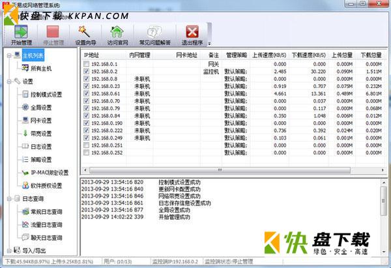Select log entry 开始管理成功
The image size is (391, 268).
click(174, 217)
